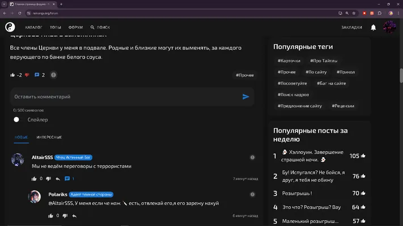The width and height of the screenshot is (403, 226).
Task: Open the user profile avatar
Action: click(389, 27)
